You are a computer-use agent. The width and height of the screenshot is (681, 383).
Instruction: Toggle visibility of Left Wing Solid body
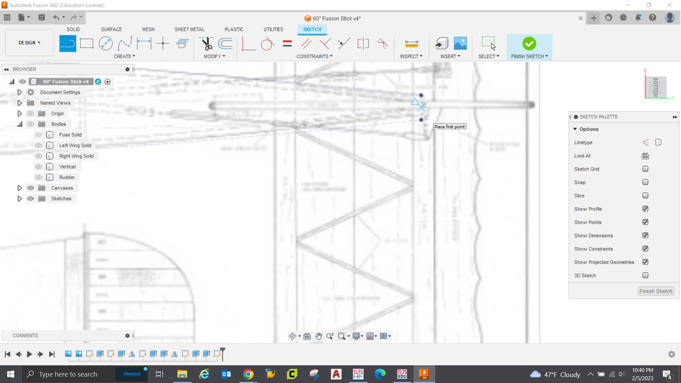(39, 145)
